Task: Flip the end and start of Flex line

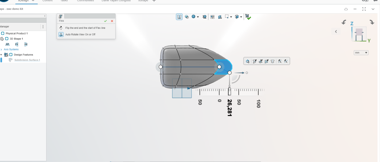Action: coord(61,28)
